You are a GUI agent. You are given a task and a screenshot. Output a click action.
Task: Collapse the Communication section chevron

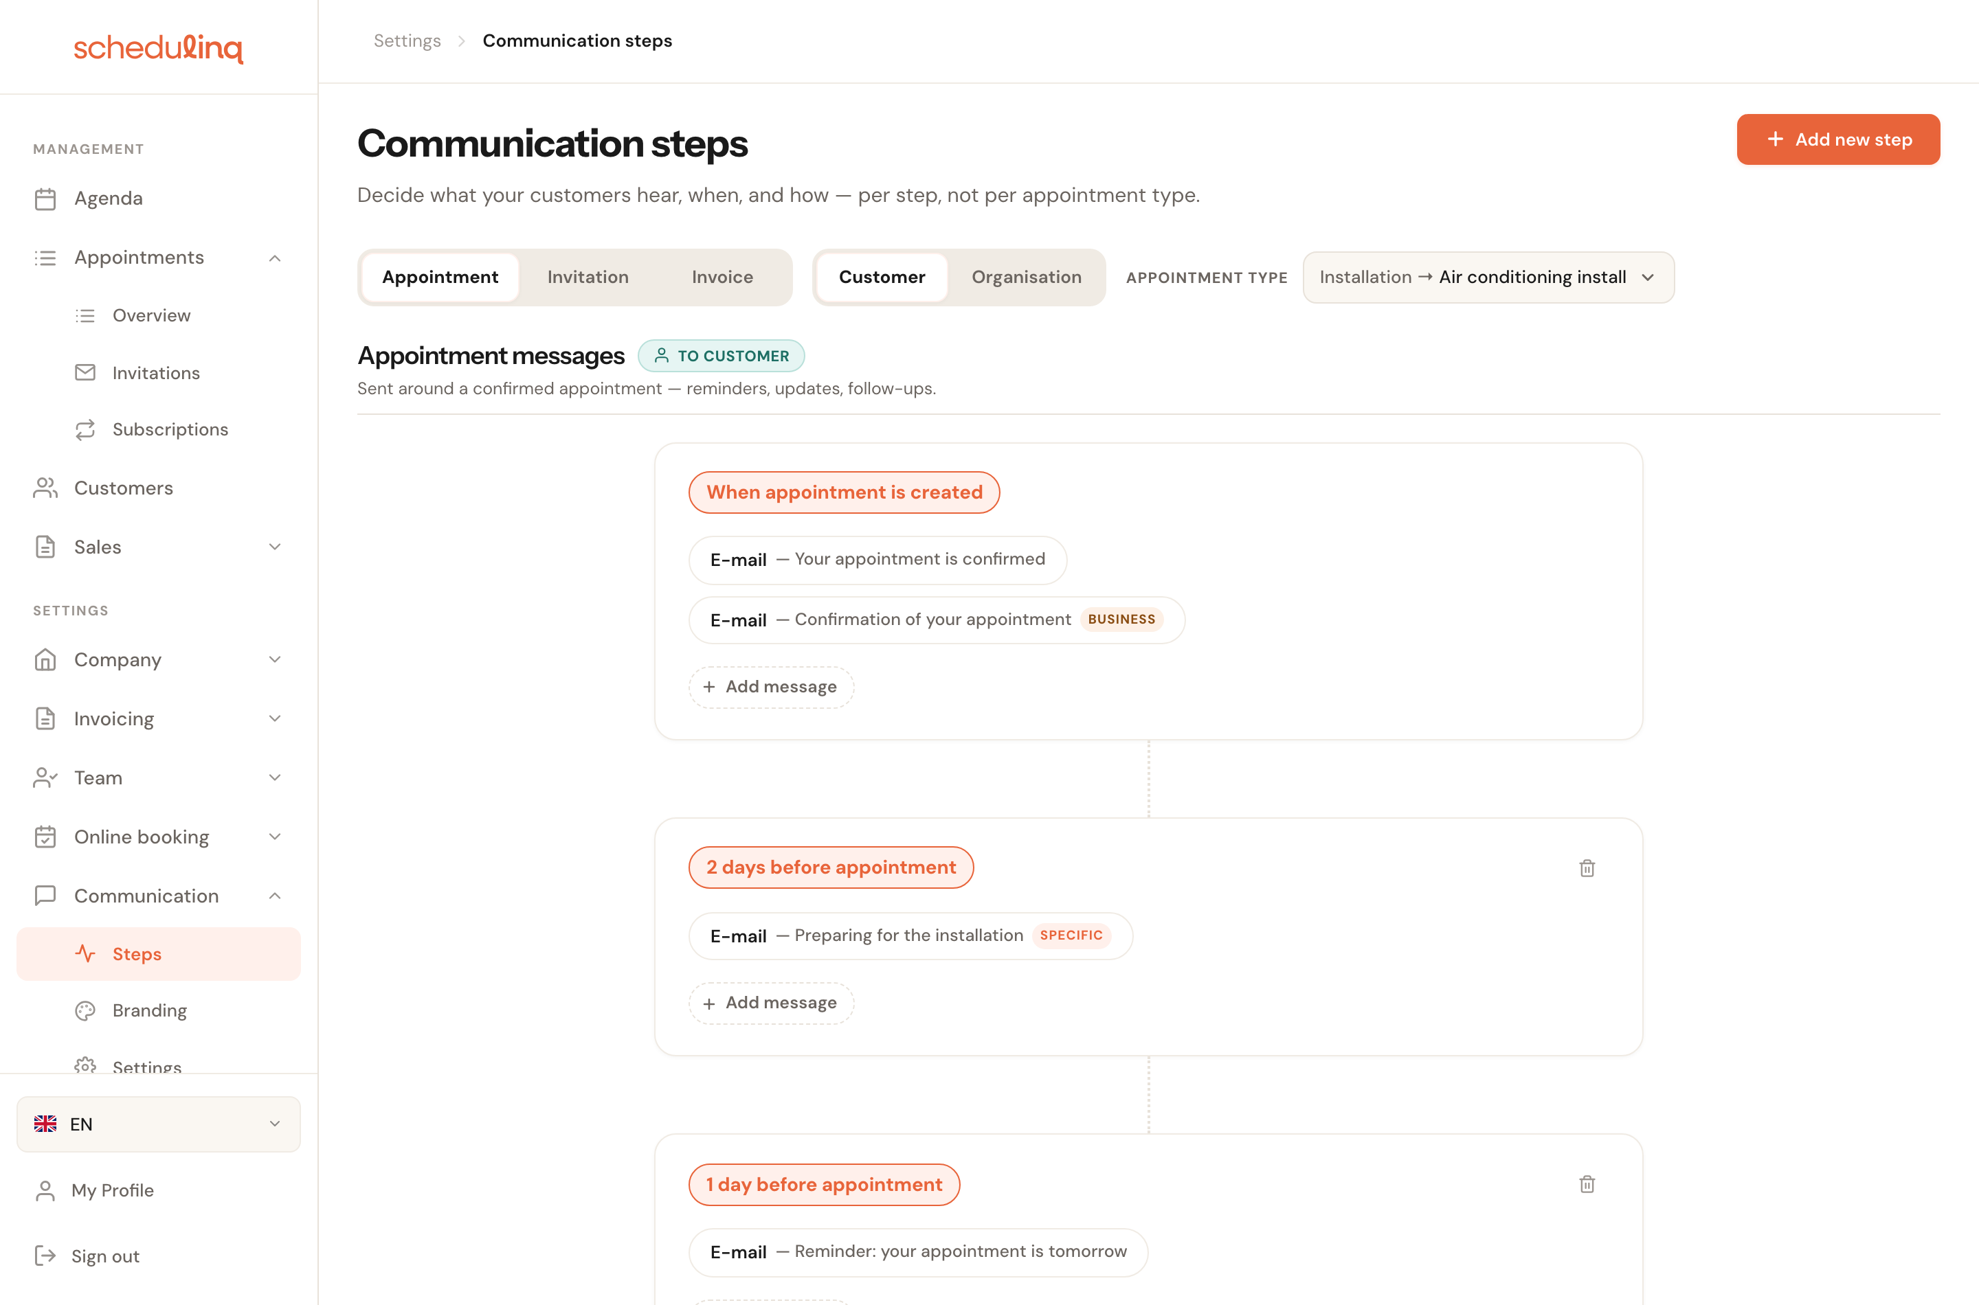[275, 896]
